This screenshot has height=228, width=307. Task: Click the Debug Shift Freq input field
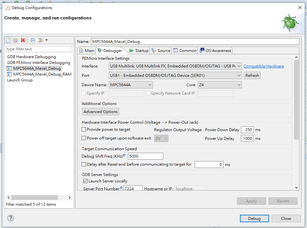coord(145,156)
